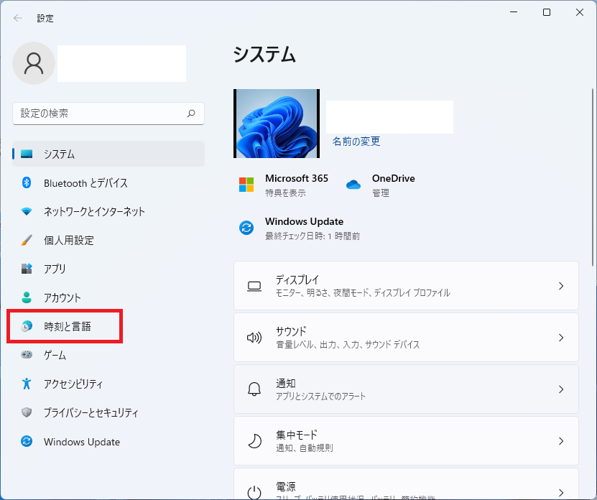Go back using the back arrow button
The height and width of the screenshot is (500, 597).
coord(18,18)
